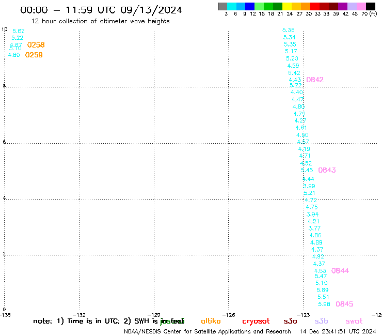Click the pink 70 ft legend swatch

point(361,6)
